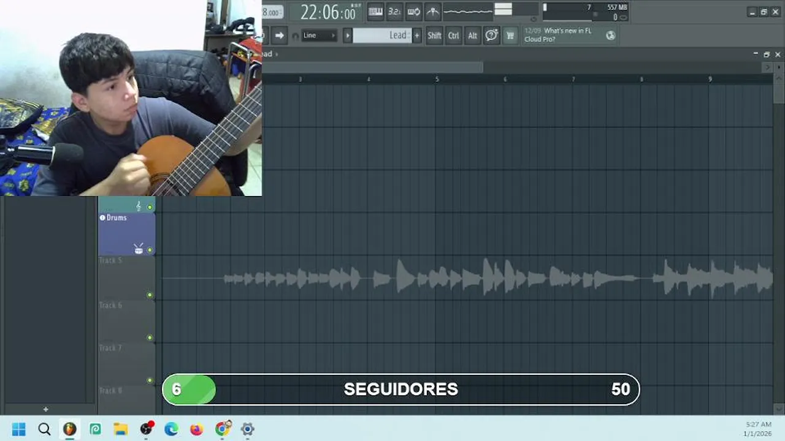Click the right arrow toolbar button
This screenshot has width=785, height=441.
coord(279,36)
